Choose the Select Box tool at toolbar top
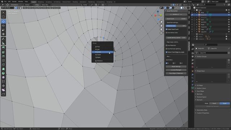This screenshot has width=231, height=130. click(3, 13)
